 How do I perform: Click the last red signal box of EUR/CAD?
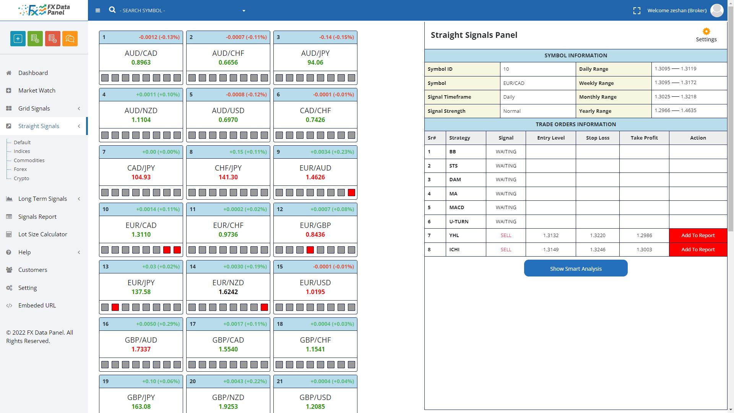[177, 250]
